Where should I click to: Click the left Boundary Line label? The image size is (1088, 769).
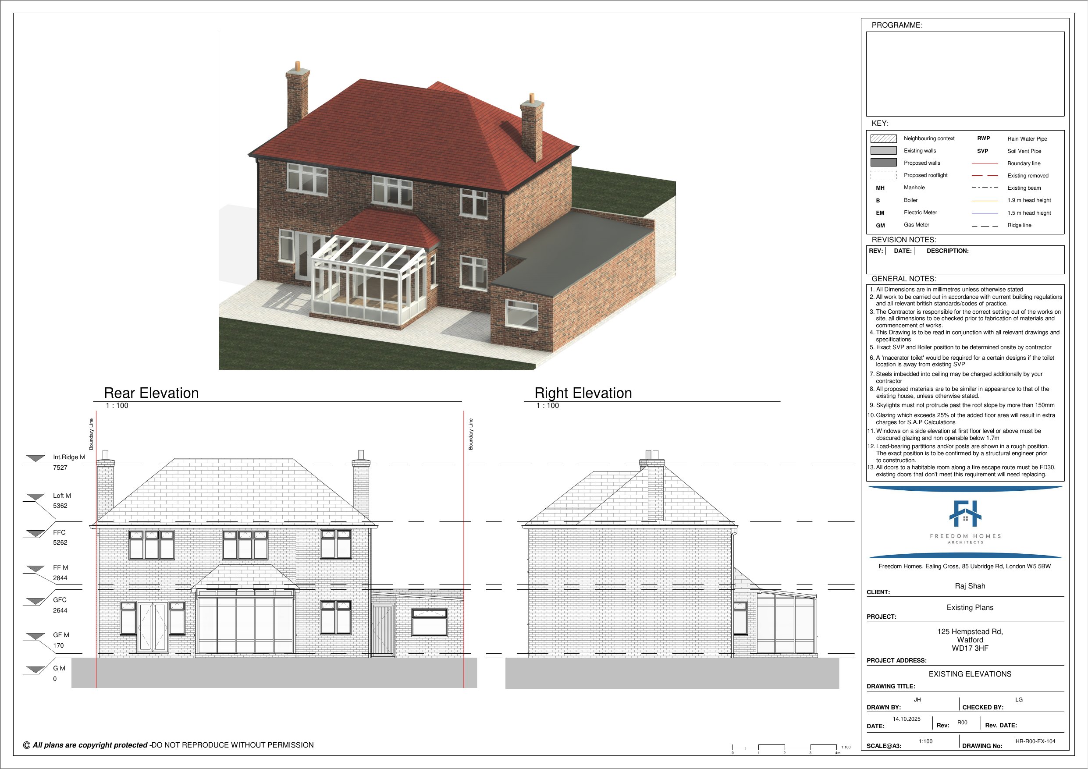click(x=92, y=433)
